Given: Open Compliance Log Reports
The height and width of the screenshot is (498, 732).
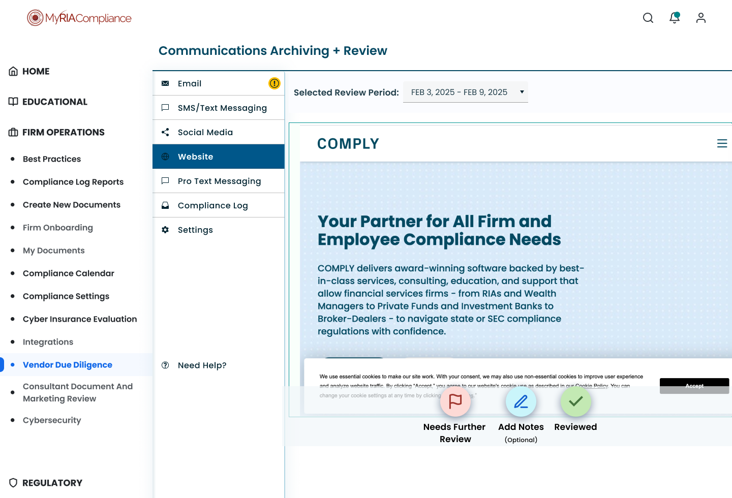Looking at the screenshot, I should click(73, 182).
